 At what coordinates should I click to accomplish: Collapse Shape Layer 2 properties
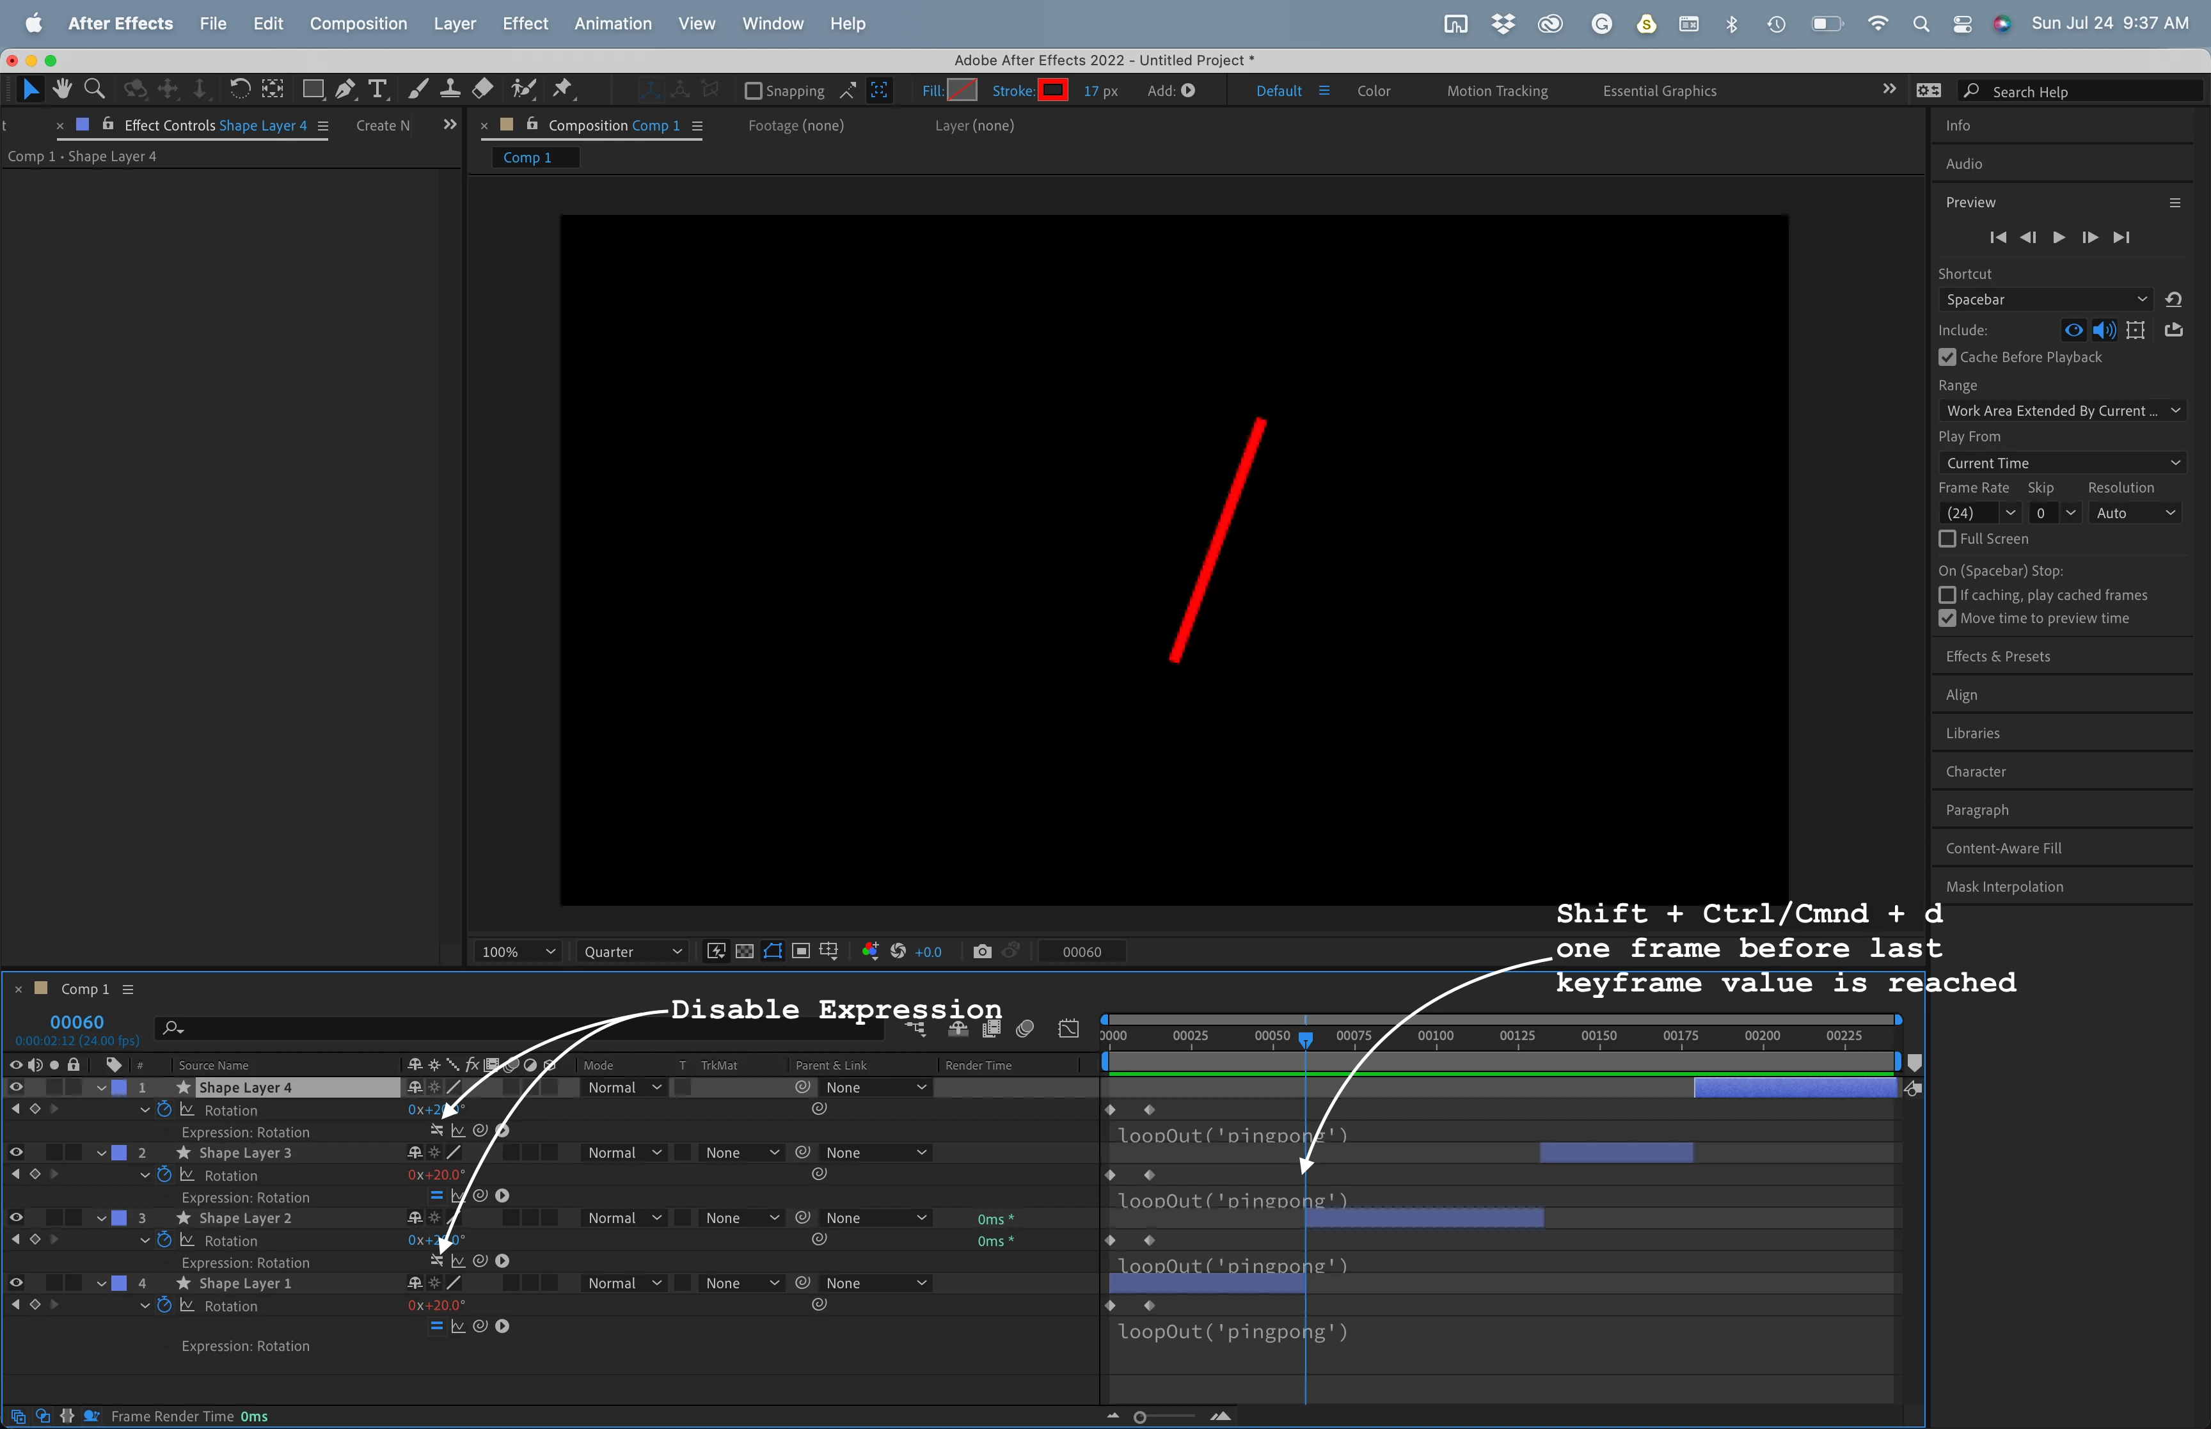pos(101,1219)
